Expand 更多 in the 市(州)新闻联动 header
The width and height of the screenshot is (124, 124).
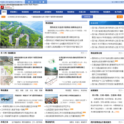coord(84,53)
